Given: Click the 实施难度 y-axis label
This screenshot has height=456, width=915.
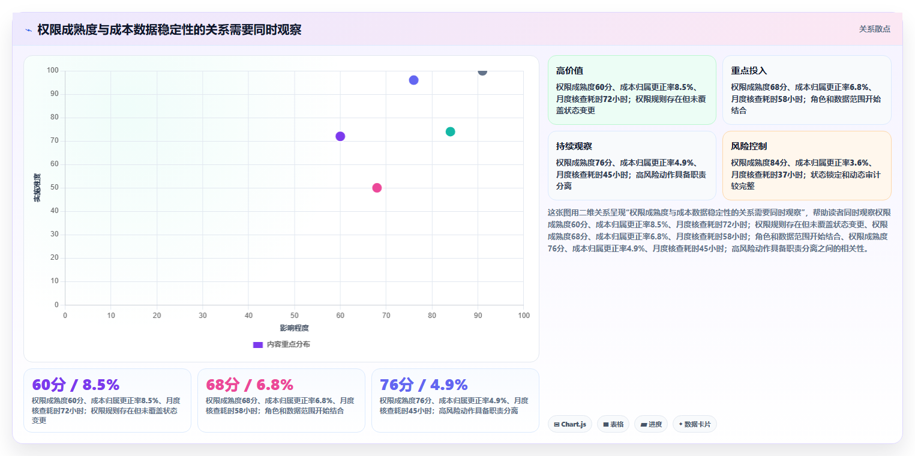Looking at the screenshot, I should [37, 187].
